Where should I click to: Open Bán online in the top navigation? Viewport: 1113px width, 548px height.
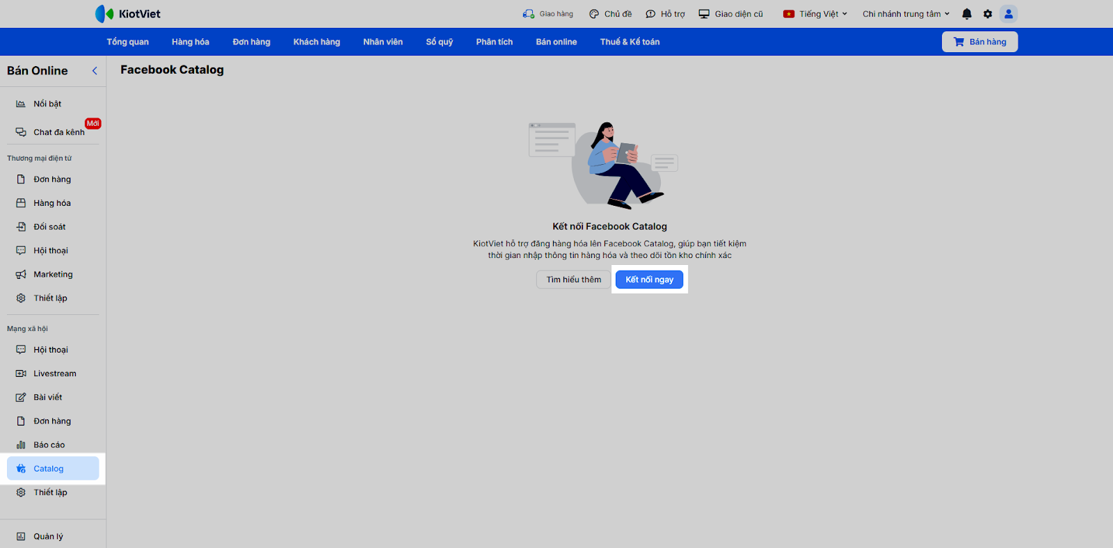coord(556,42)
